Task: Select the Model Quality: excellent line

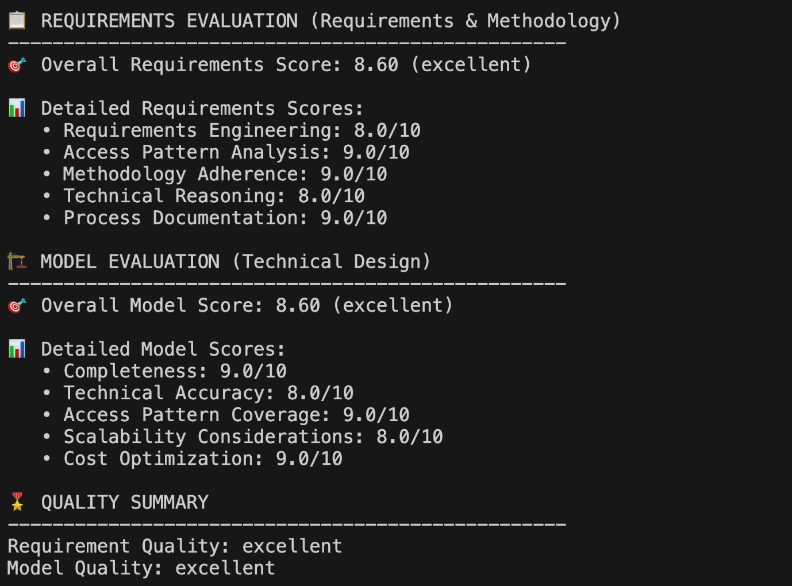Action: (x=141, y=568)
